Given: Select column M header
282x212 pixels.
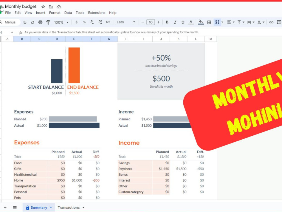Looking at the screenshot, I should pyautogui.click(x=211, y=39).
